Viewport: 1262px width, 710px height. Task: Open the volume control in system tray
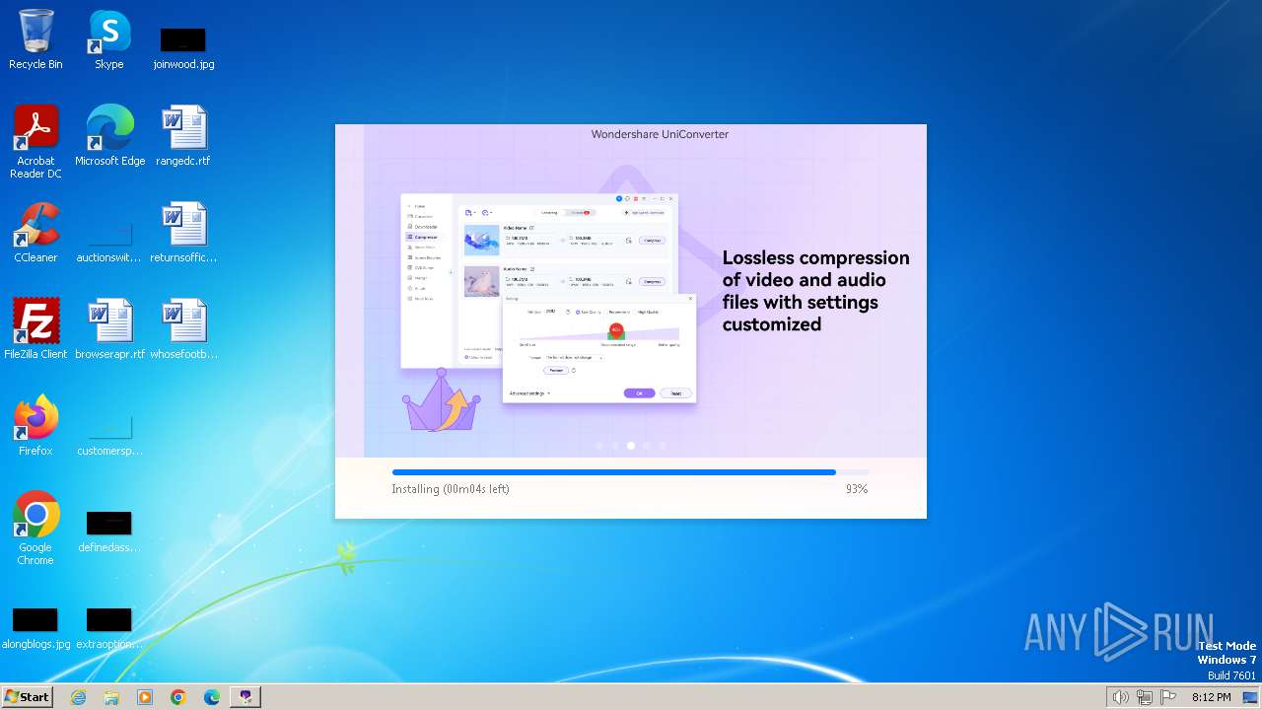point(1120,697)
